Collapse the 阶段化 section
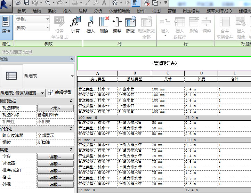The width and height of the screenshot is (251, 193). coord(71,129)
